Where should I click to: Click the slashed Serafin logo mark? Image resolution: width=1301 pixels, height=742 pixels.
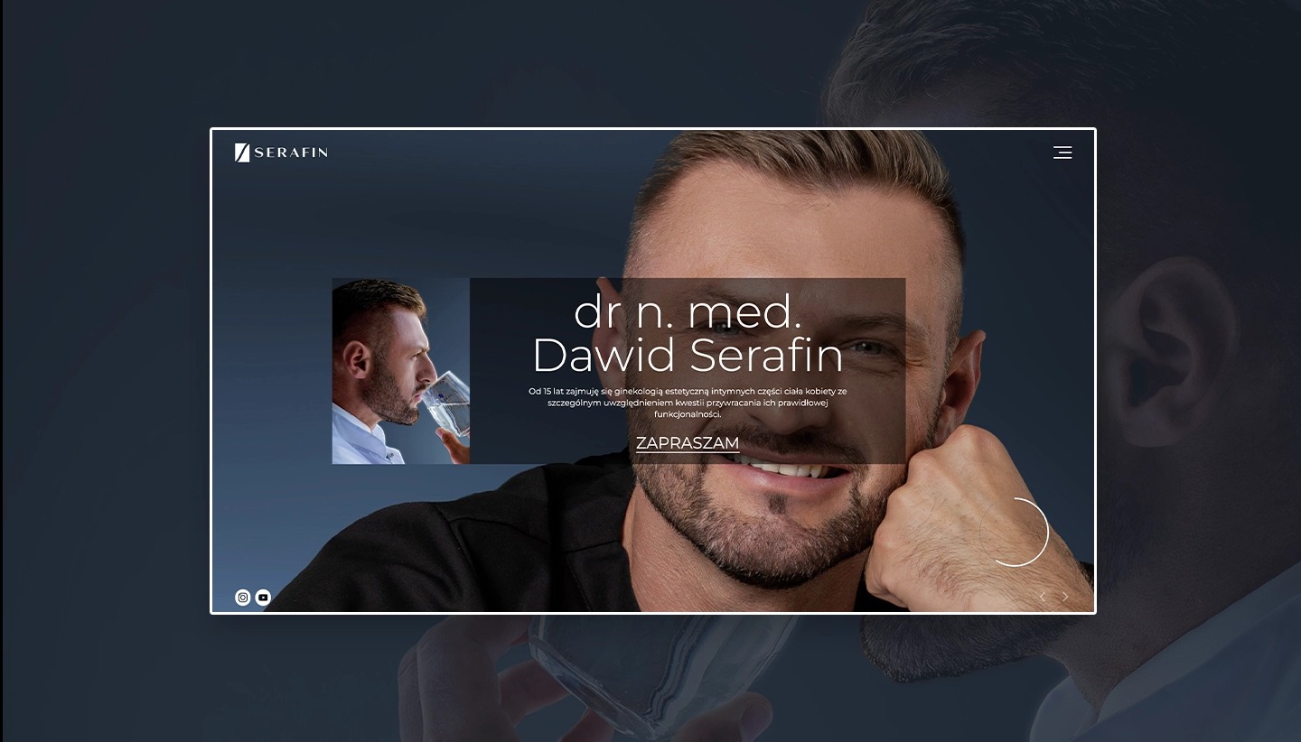242,153
